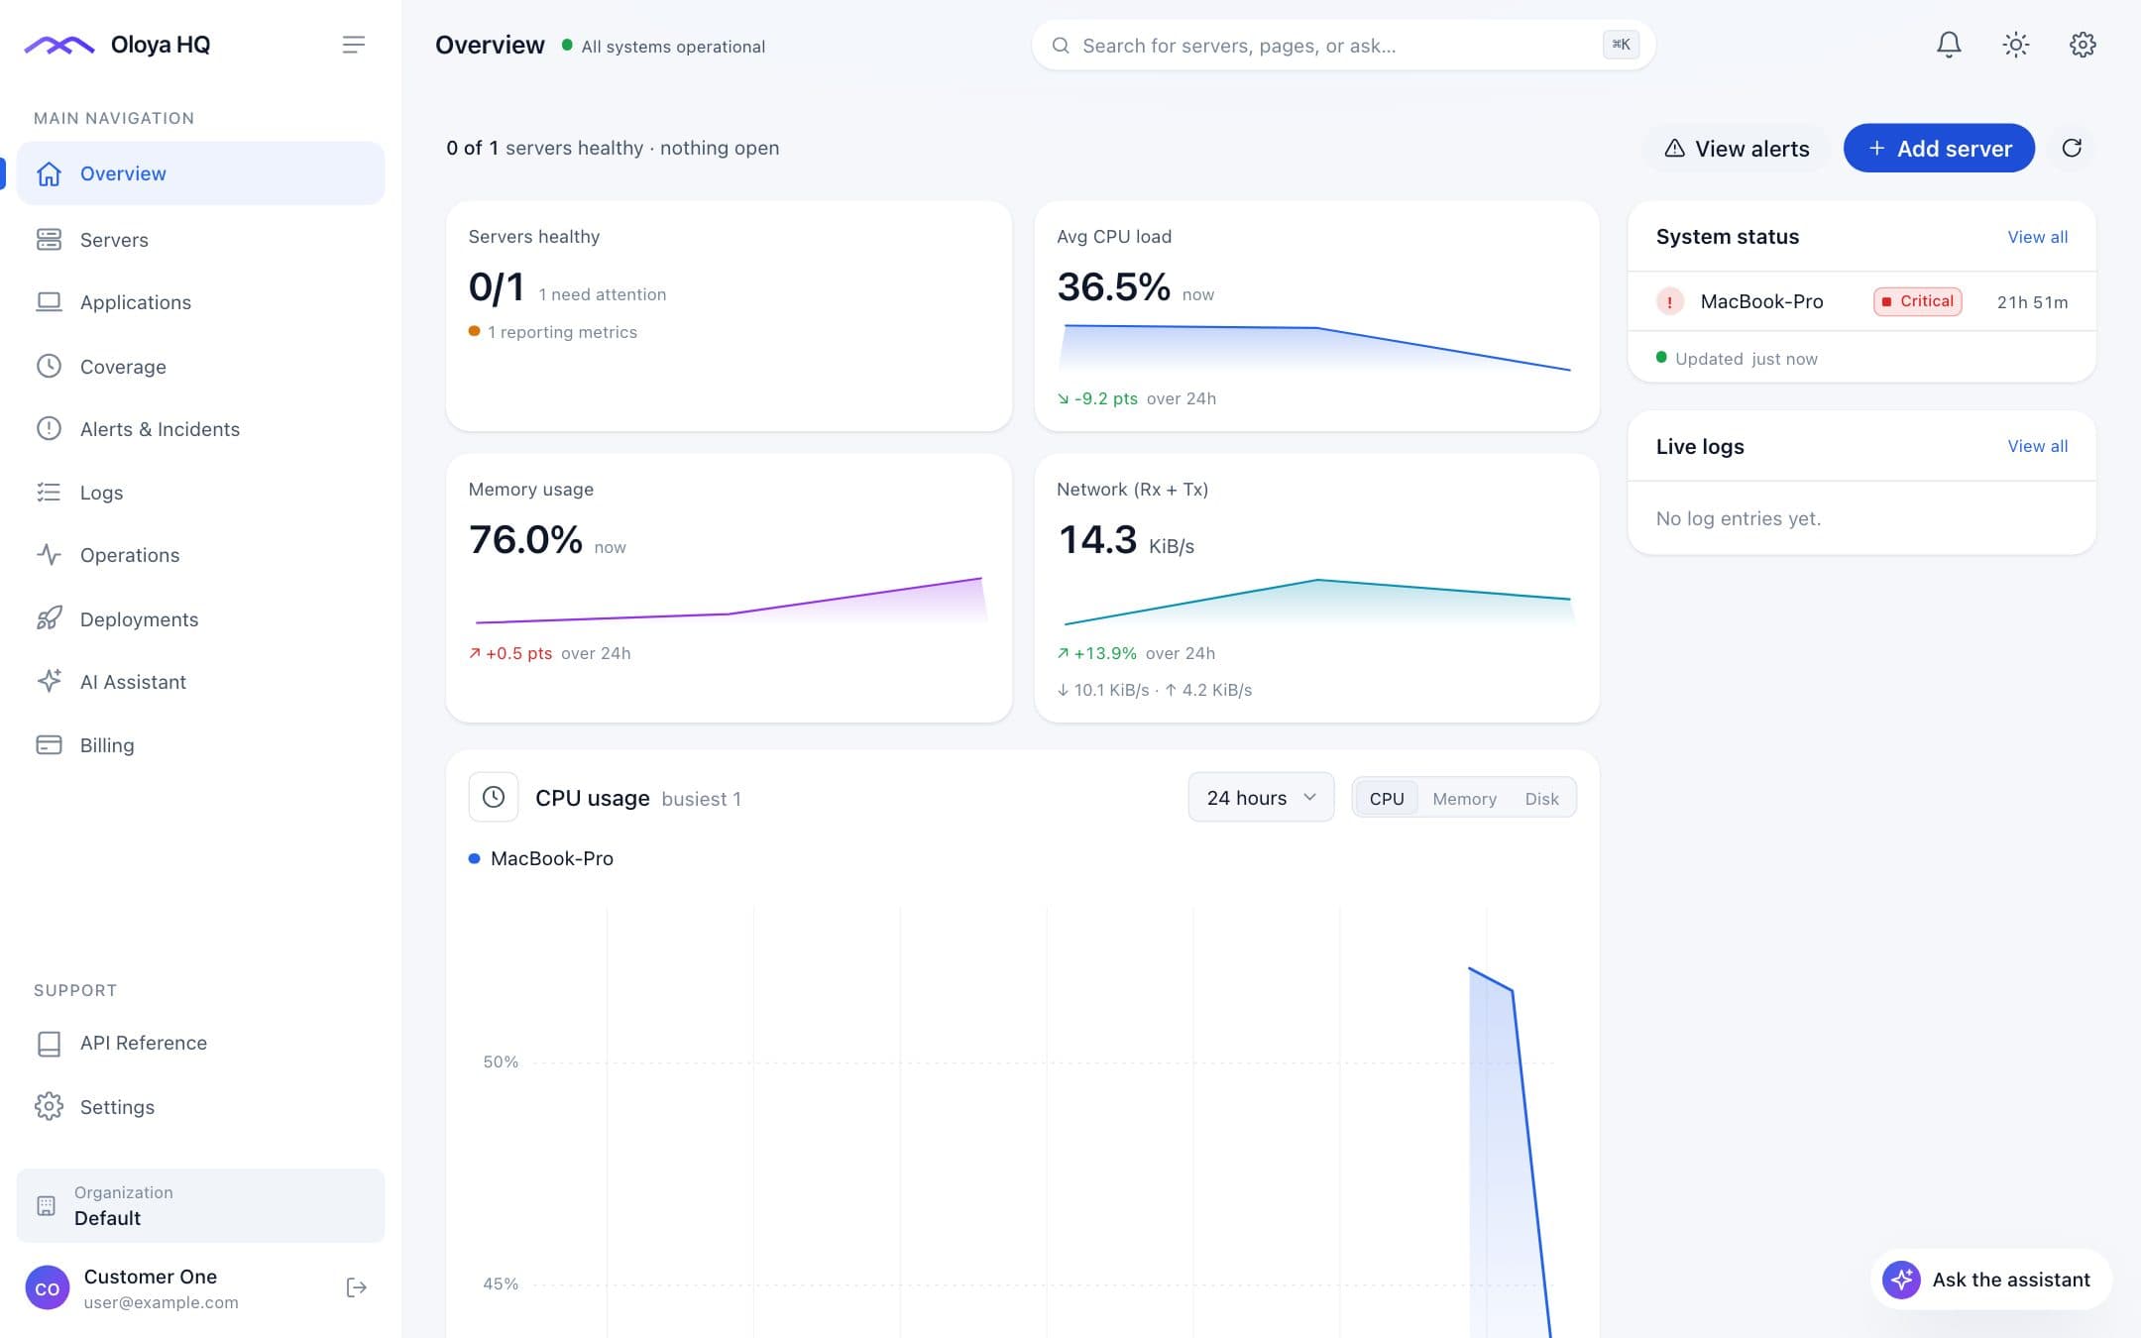Click the AI Assistant sparkle icon

click(x=49, y=681)
